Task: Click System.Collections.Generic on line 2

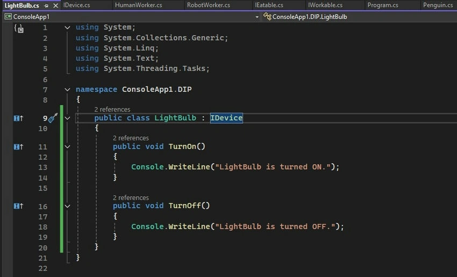Action: [x=164, y=38]
